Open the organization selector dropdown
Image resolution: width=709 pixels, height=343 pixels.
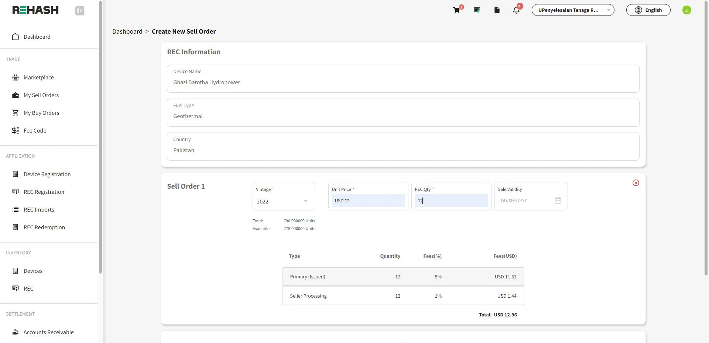(x=573, y=10)
